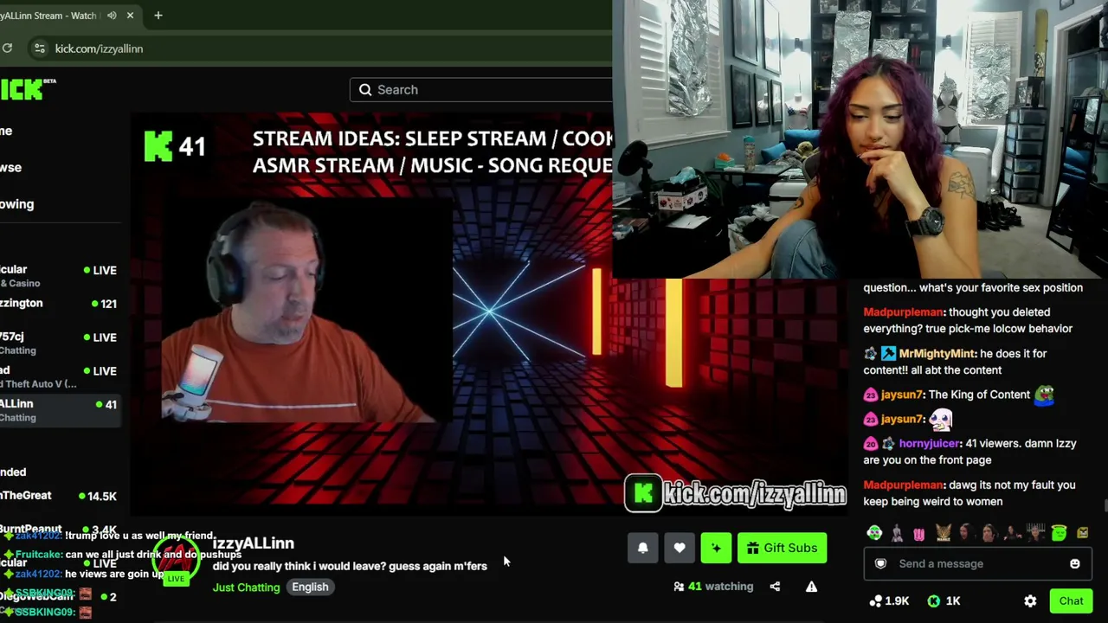Open the izzyALLinn channel name link
The image size is (1108, 623).
tap(254, 543)
